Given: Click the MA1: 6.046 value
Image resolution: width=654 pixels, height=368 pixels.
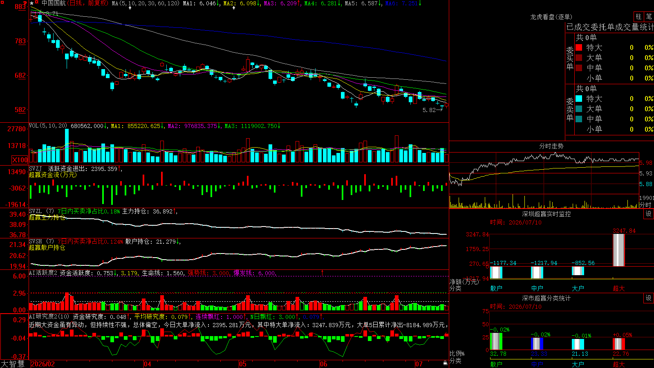Looking at the screenshot, I should (x=201, y=3).
